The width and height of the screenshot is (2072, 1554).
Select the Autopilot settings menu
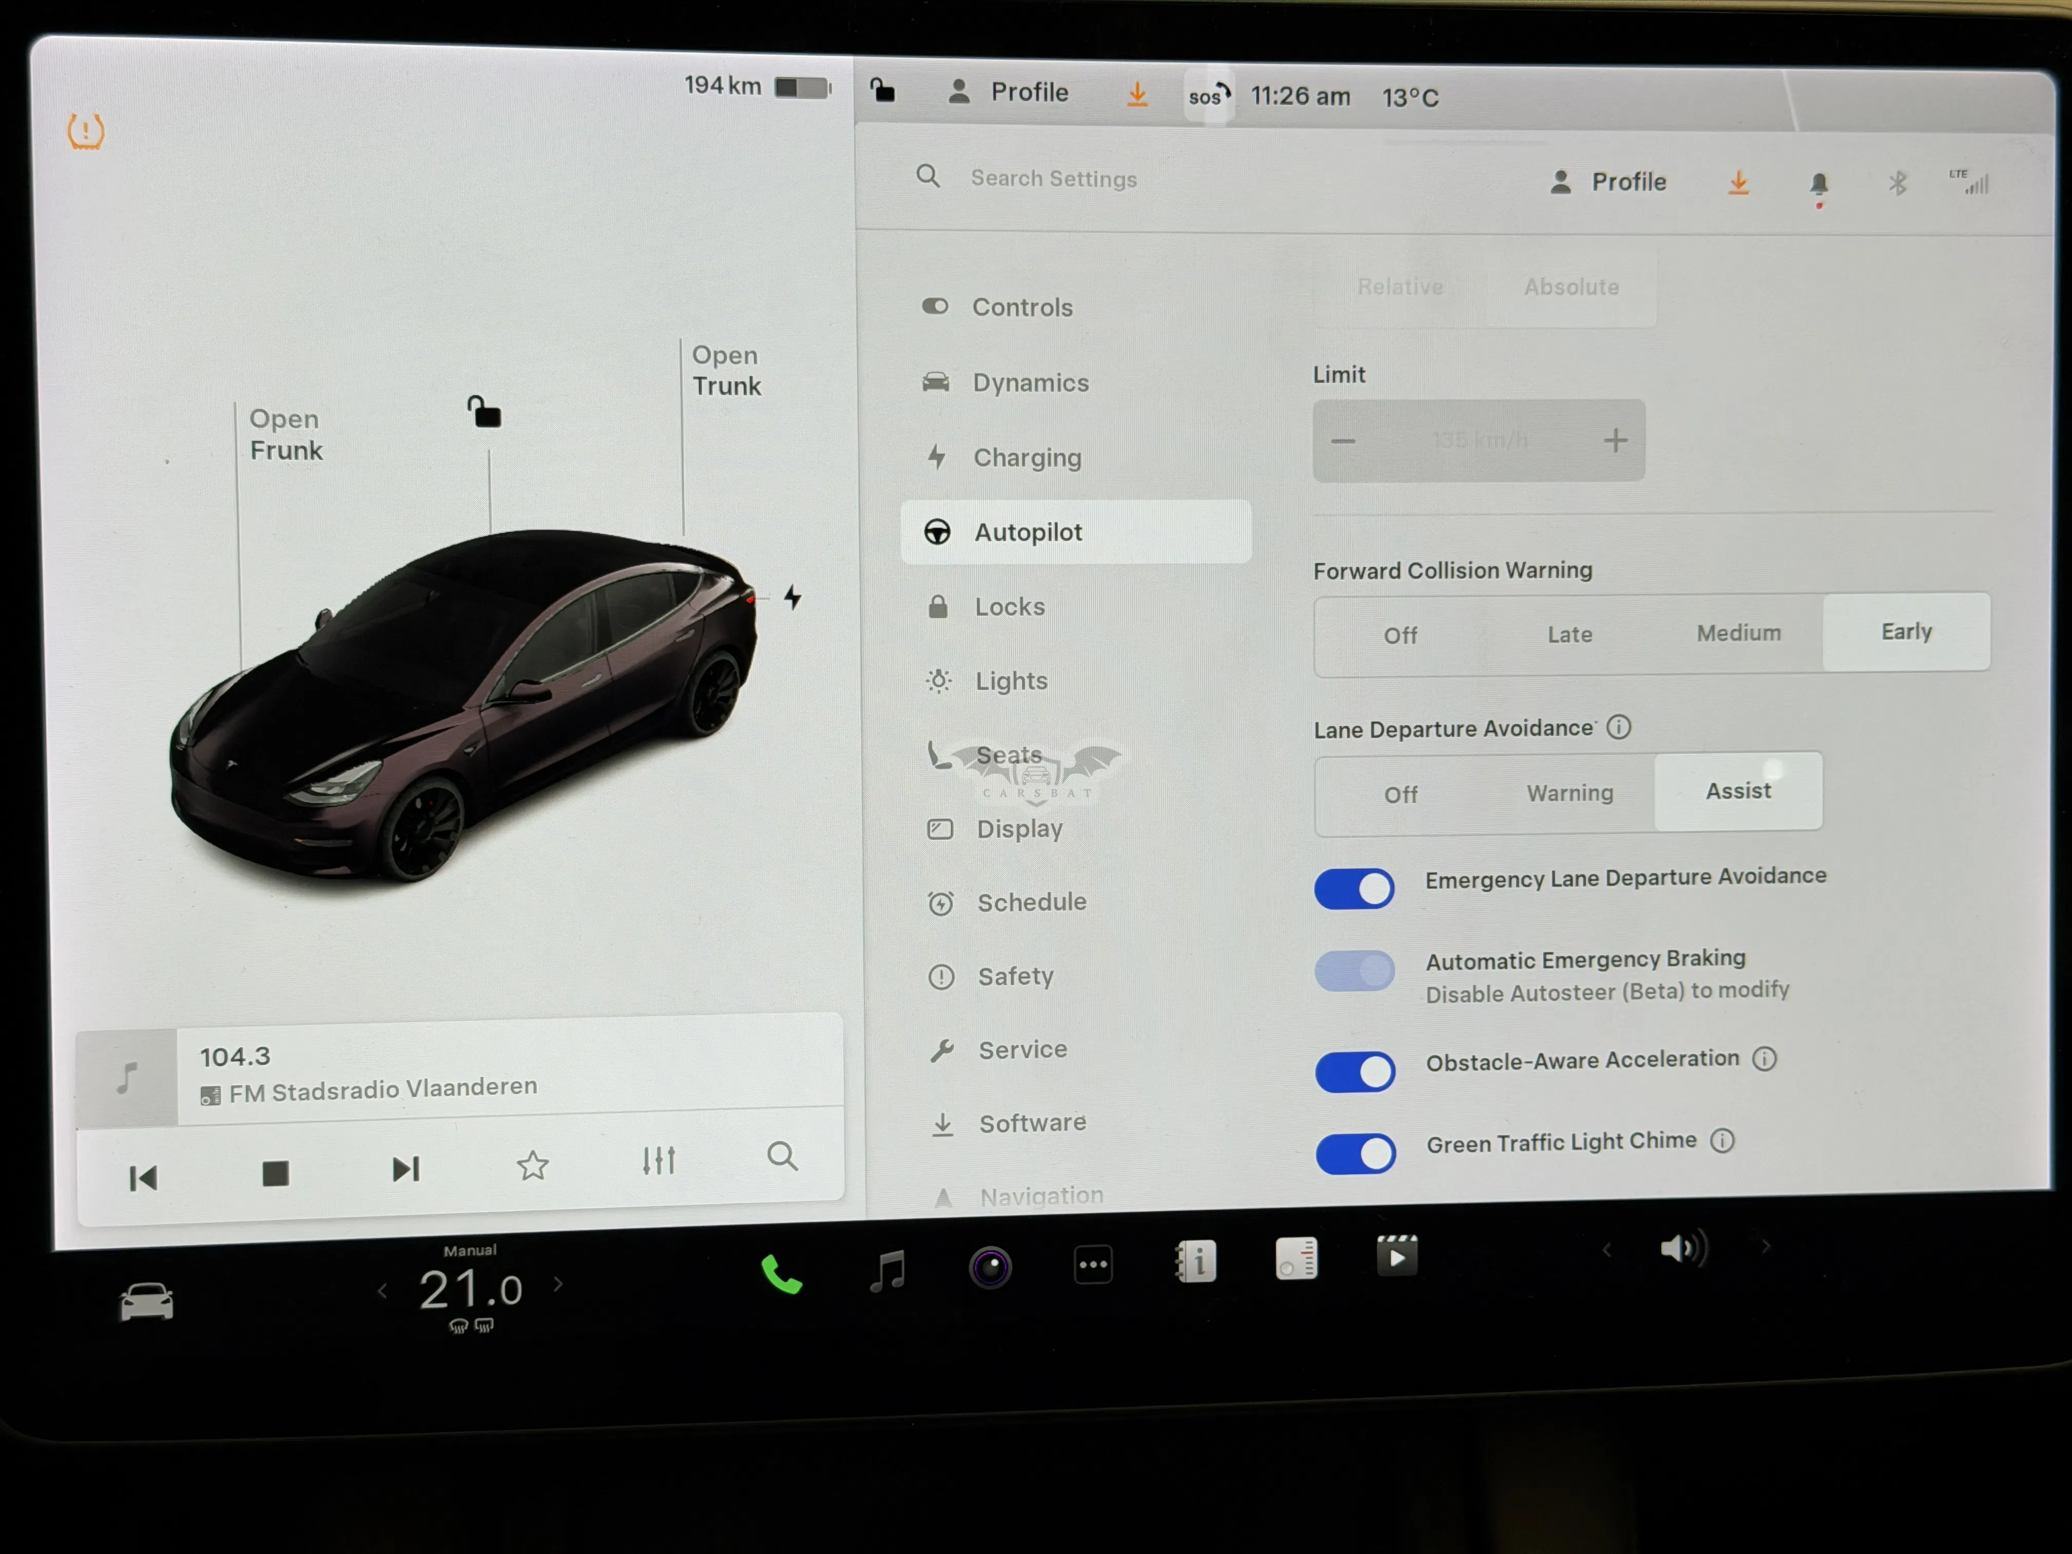(1076, 532)
